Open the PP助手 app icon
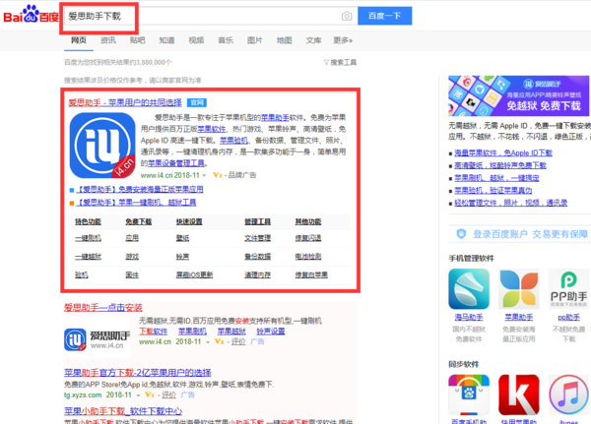The width and height of the screenshot is (591, 424). [569, 289]
